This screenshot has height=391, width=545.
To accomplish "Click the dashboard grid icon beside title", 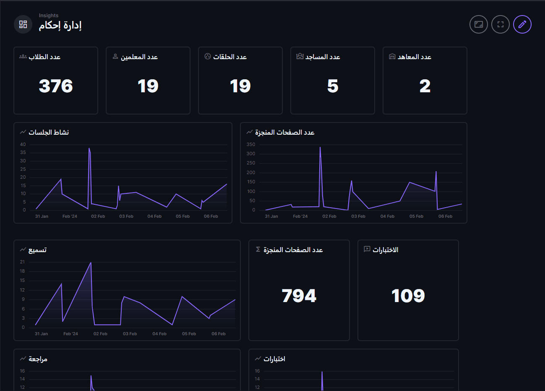I will point(23,24).
